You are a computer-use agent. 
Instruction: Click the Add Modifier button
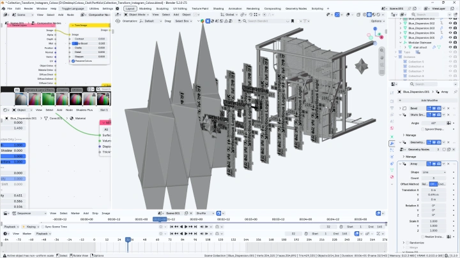tap(427, 101)
